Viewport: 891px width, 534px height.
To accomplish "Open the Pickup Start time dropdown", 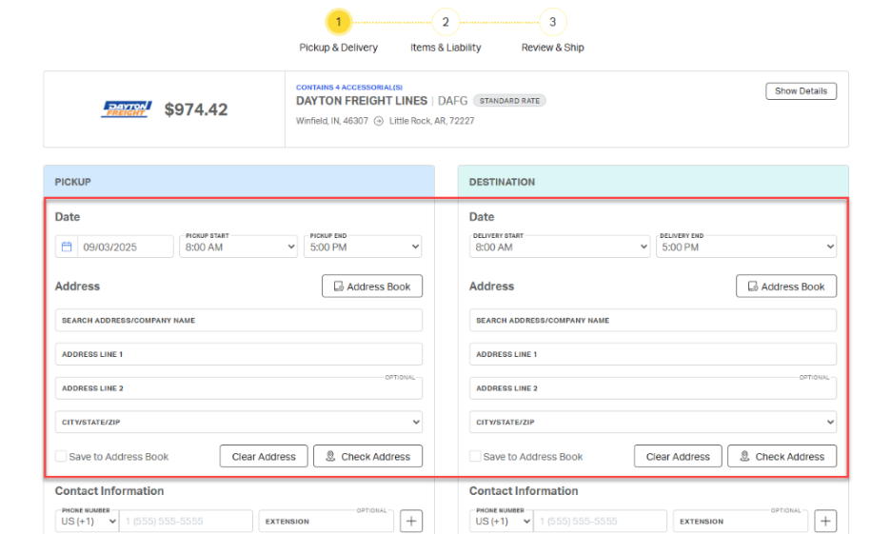I will click(x=239, y=247).
